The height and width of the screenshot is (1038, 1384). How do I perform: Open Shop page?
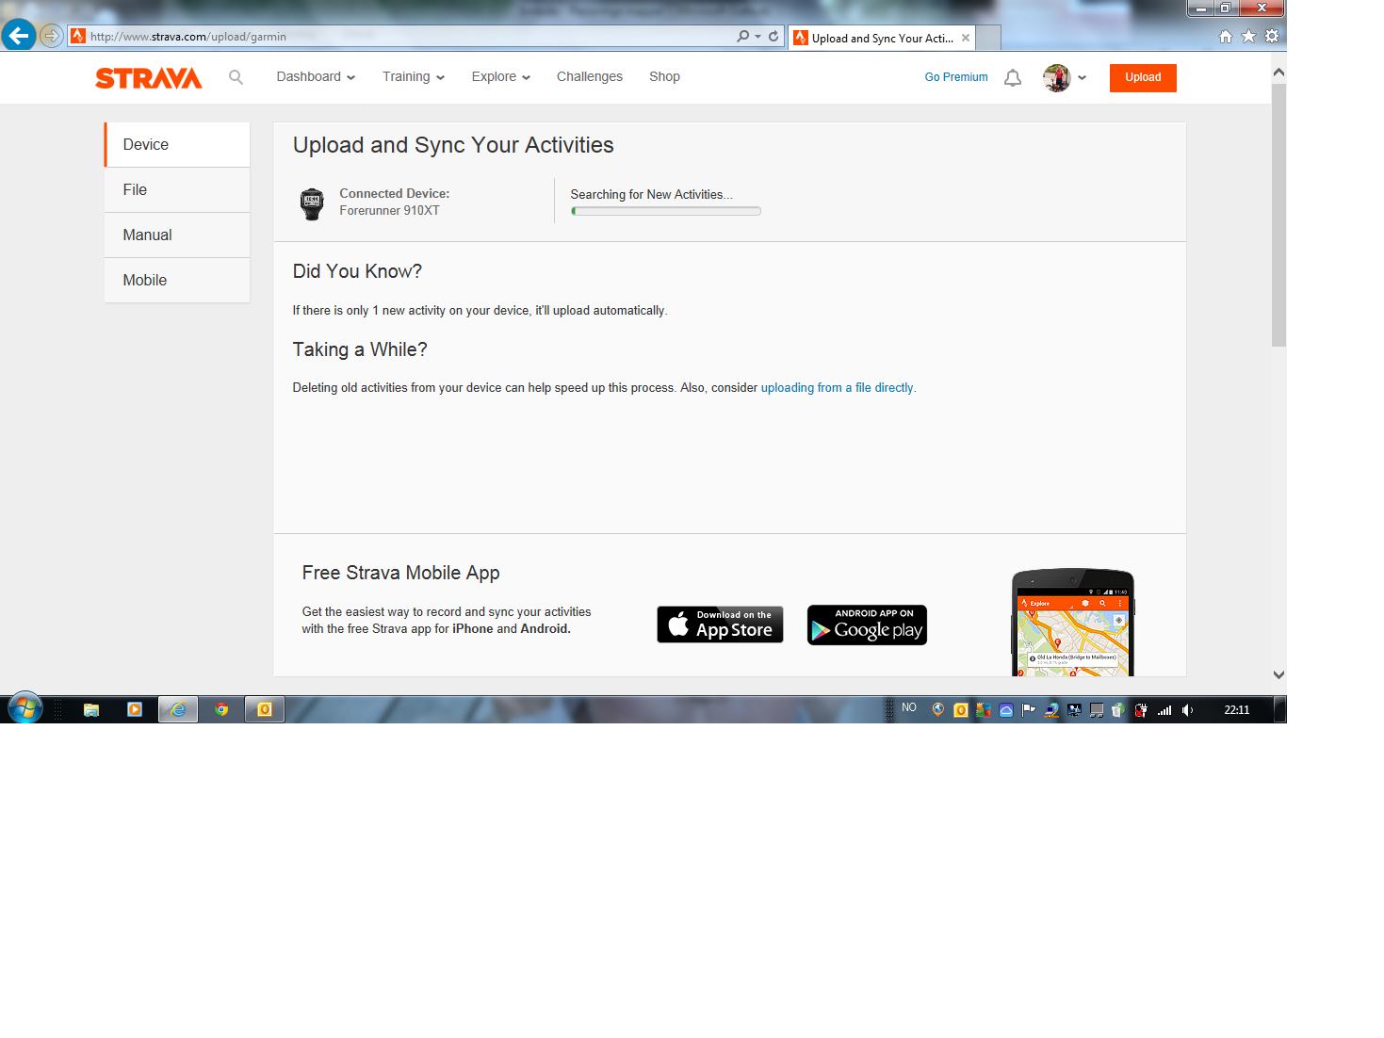coord(664,77)
